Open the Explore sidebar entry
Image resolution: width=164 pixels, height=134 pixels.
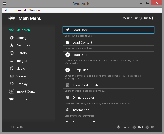[x=22, y=99]
